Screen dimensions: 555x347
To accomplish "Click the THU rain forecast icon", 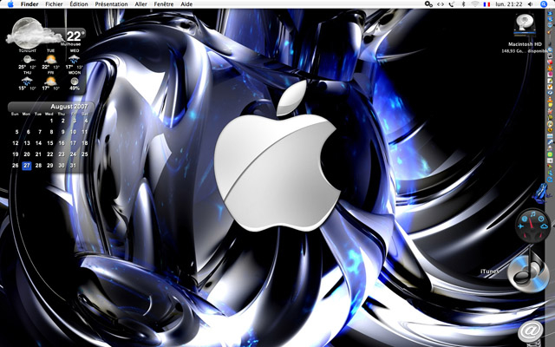I will point(27,81).
